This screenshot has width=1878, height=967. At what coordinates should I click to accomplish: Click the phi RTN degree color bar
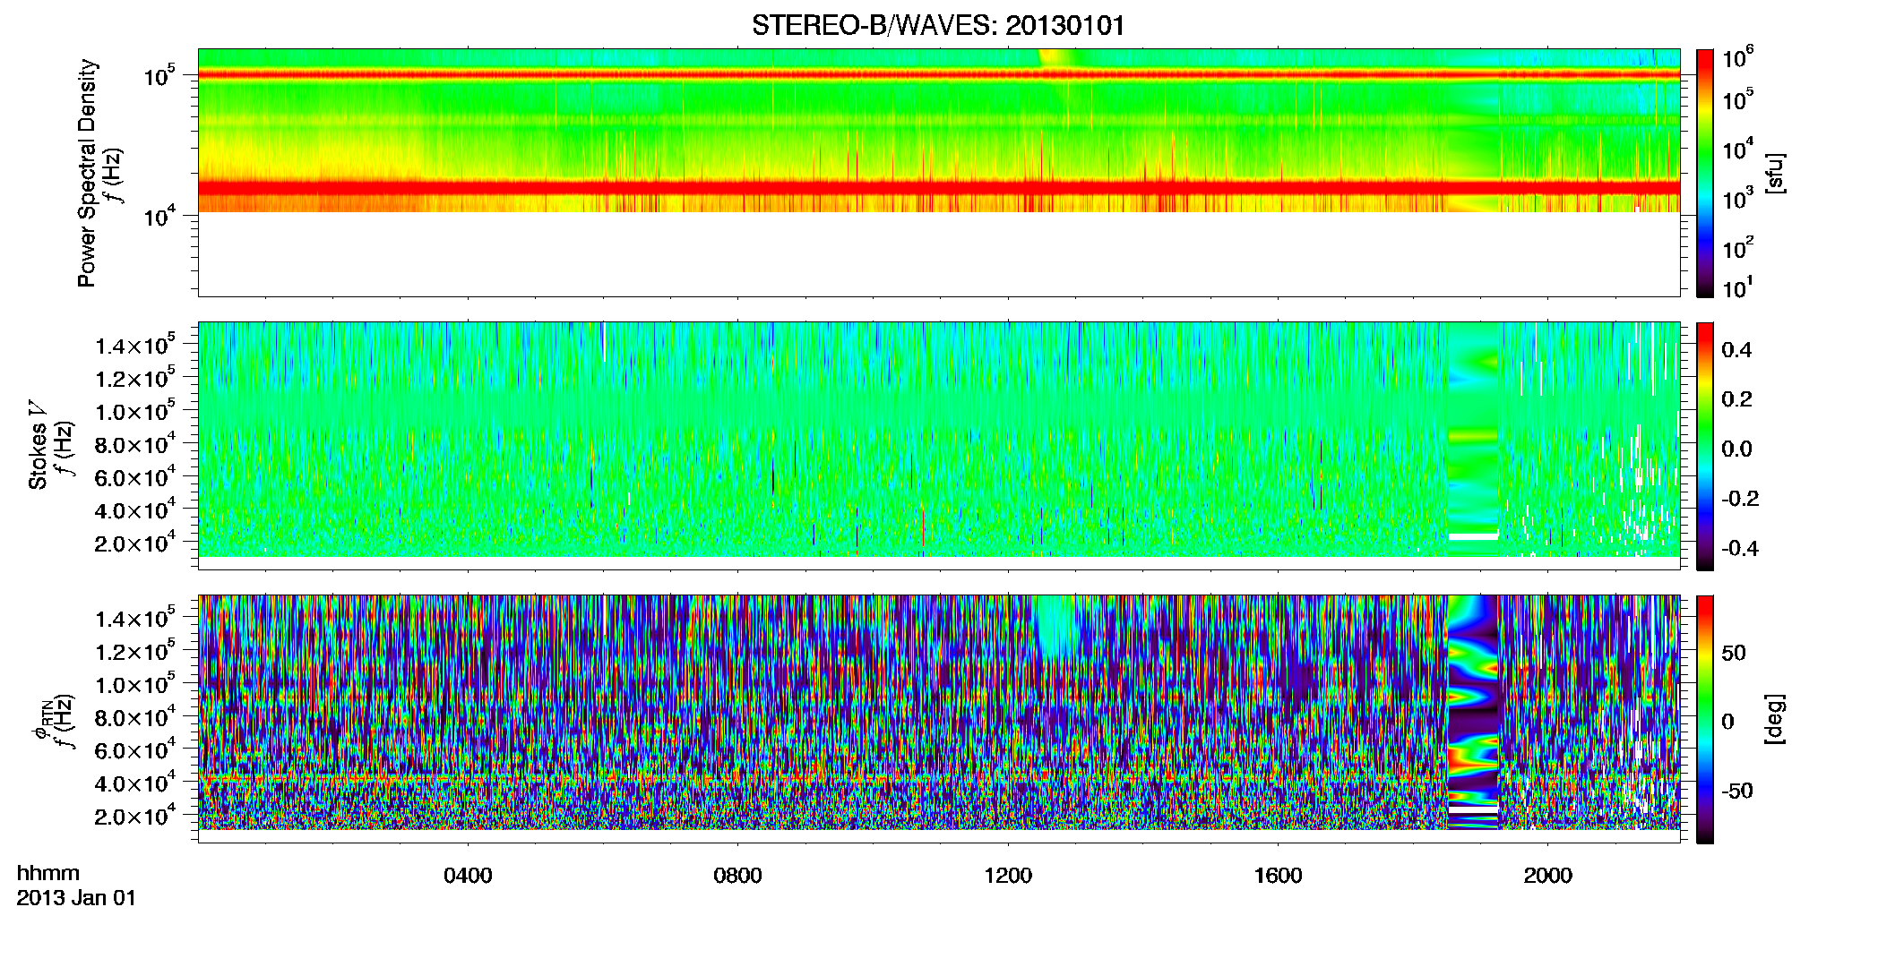(x=1705, y=719)
